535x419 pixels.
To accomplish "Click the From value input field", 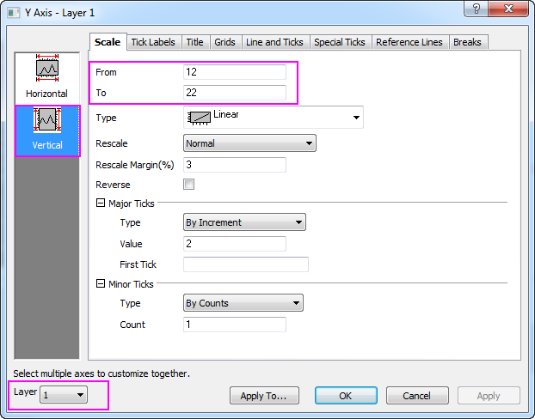I will point(235,72).
